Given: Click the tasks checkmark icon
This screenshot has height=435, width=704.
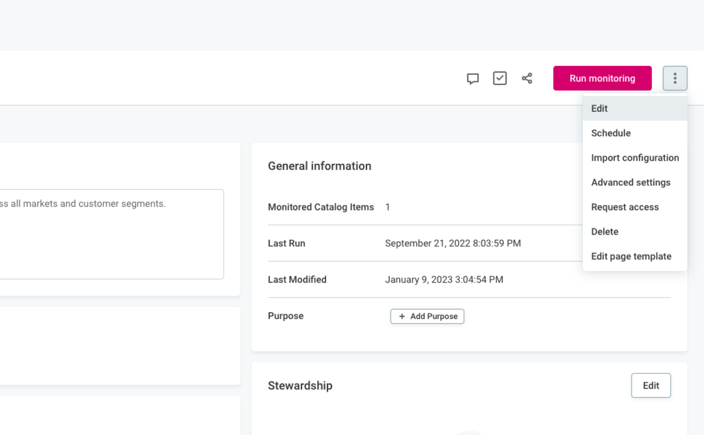Looking at the screenshot, I should [500, 78].
